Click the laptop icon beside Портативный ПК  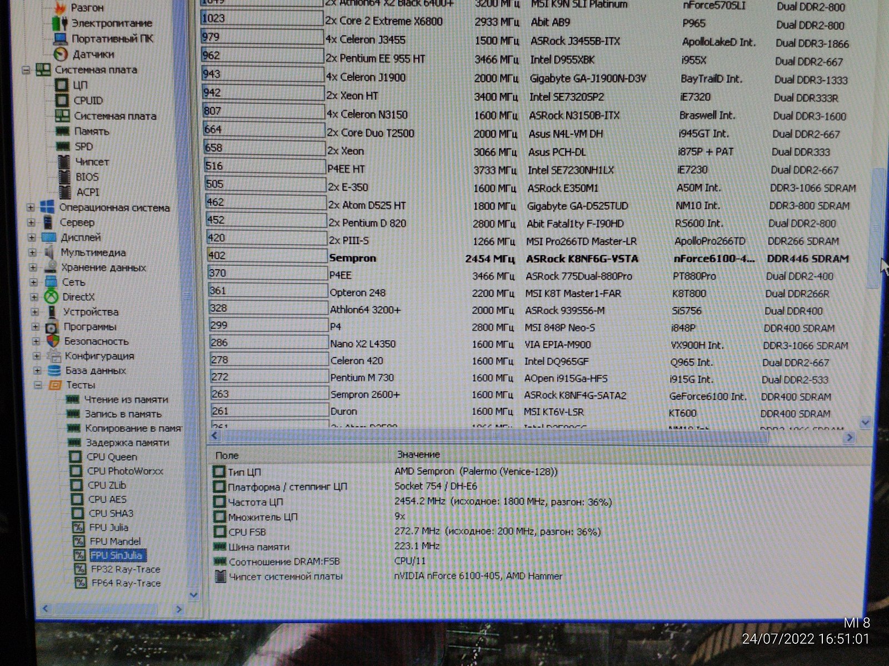pos(60,39)
